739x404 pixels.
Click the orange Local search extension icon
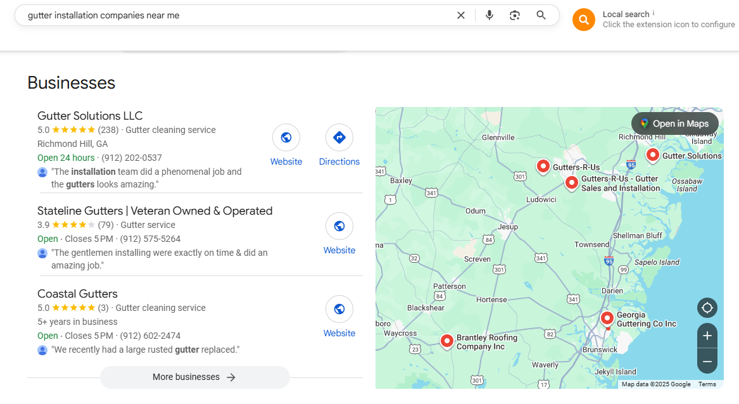tap(584, 20)
